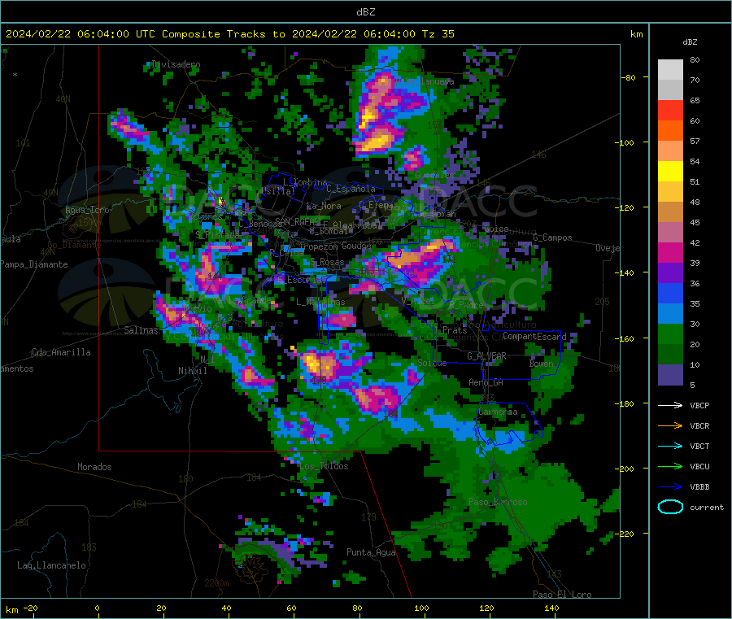
Task: Click the 'Pampa_Diamante' map label
Action: pyautogui.click(x=33, y=264)
